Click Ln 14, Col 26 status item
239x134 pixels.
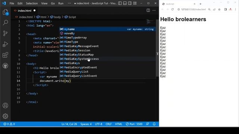coord(69,124)
